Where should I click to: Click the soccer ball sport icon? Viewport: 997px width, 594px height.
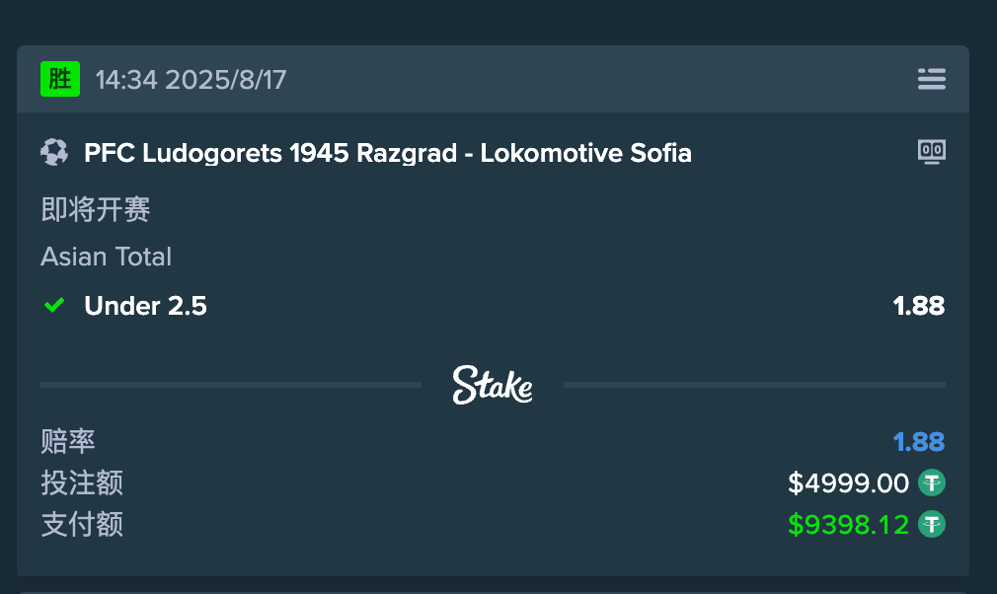click(54, 152)
